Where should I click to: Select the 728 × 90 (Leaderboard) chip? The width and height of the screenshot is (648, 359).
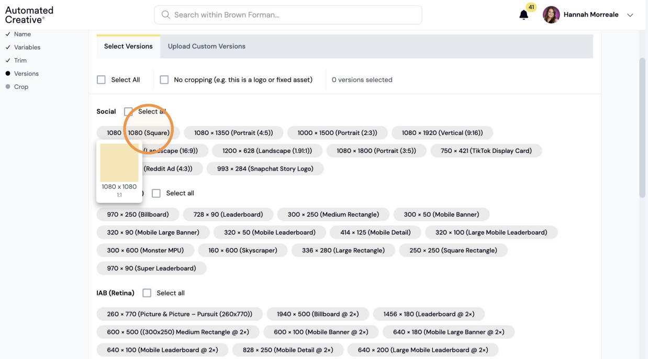tap(228, 215)
